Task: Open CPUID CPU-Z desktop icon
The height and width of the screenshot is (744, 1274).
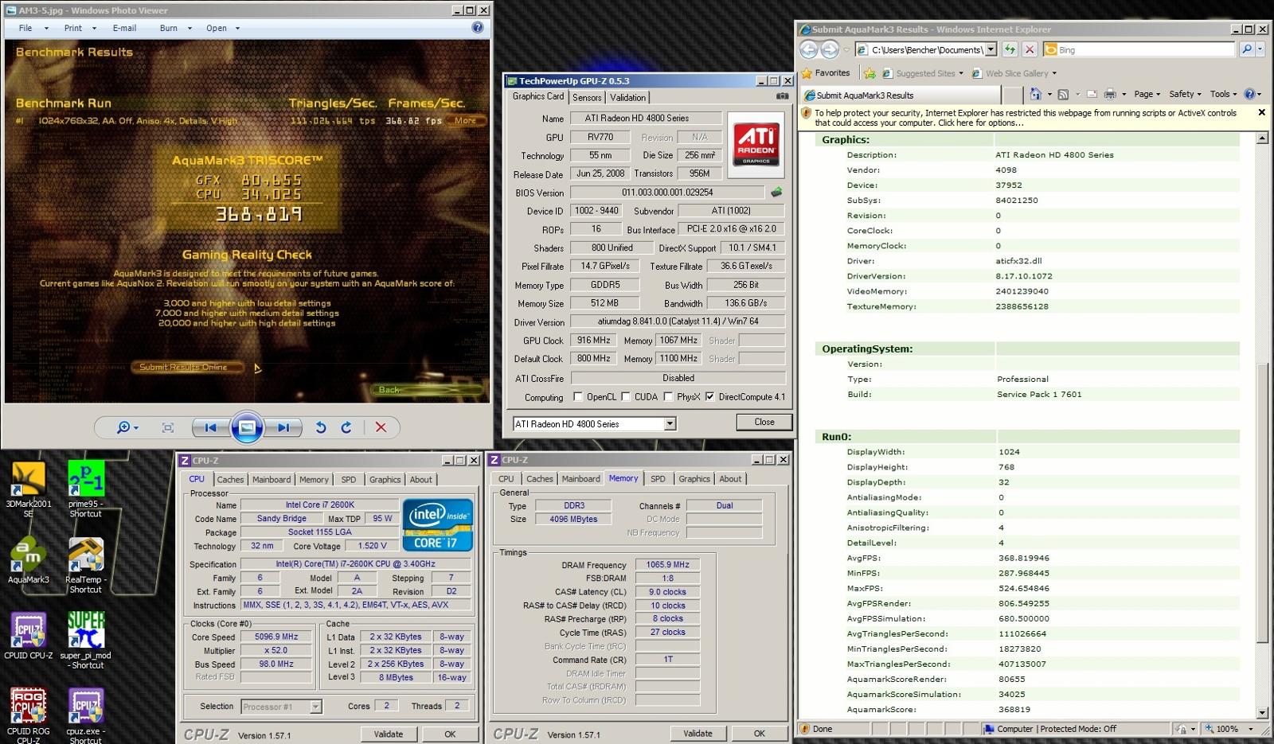Action: pos(29,635)
